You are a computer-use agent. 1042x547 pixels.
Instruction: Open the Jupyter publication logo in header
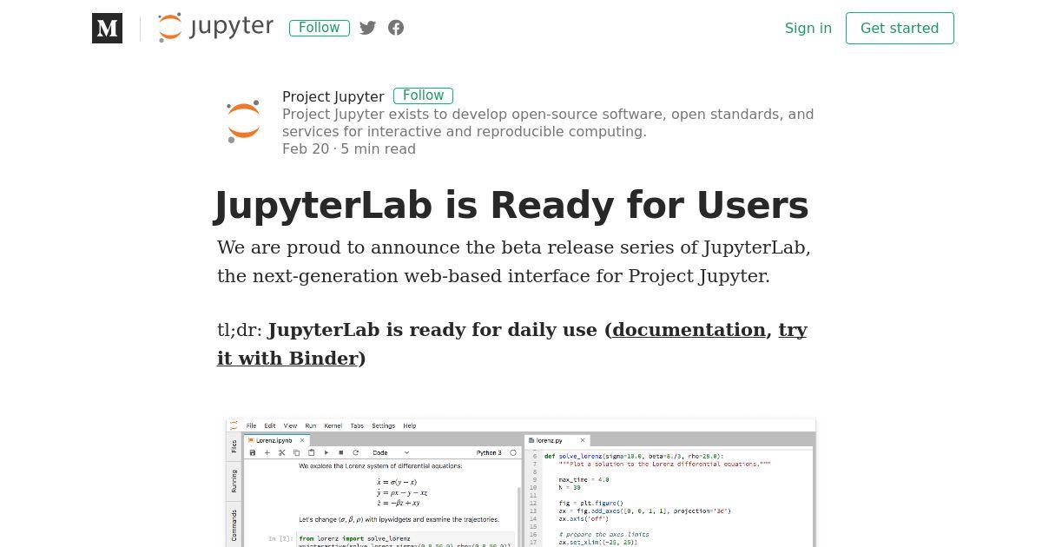tap(215, 28)
